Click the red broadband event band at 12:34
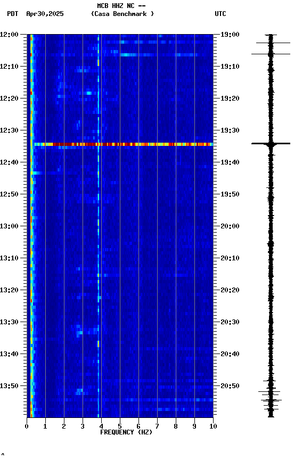The width and height of the screenshot is (294, 460). (123, 144)
